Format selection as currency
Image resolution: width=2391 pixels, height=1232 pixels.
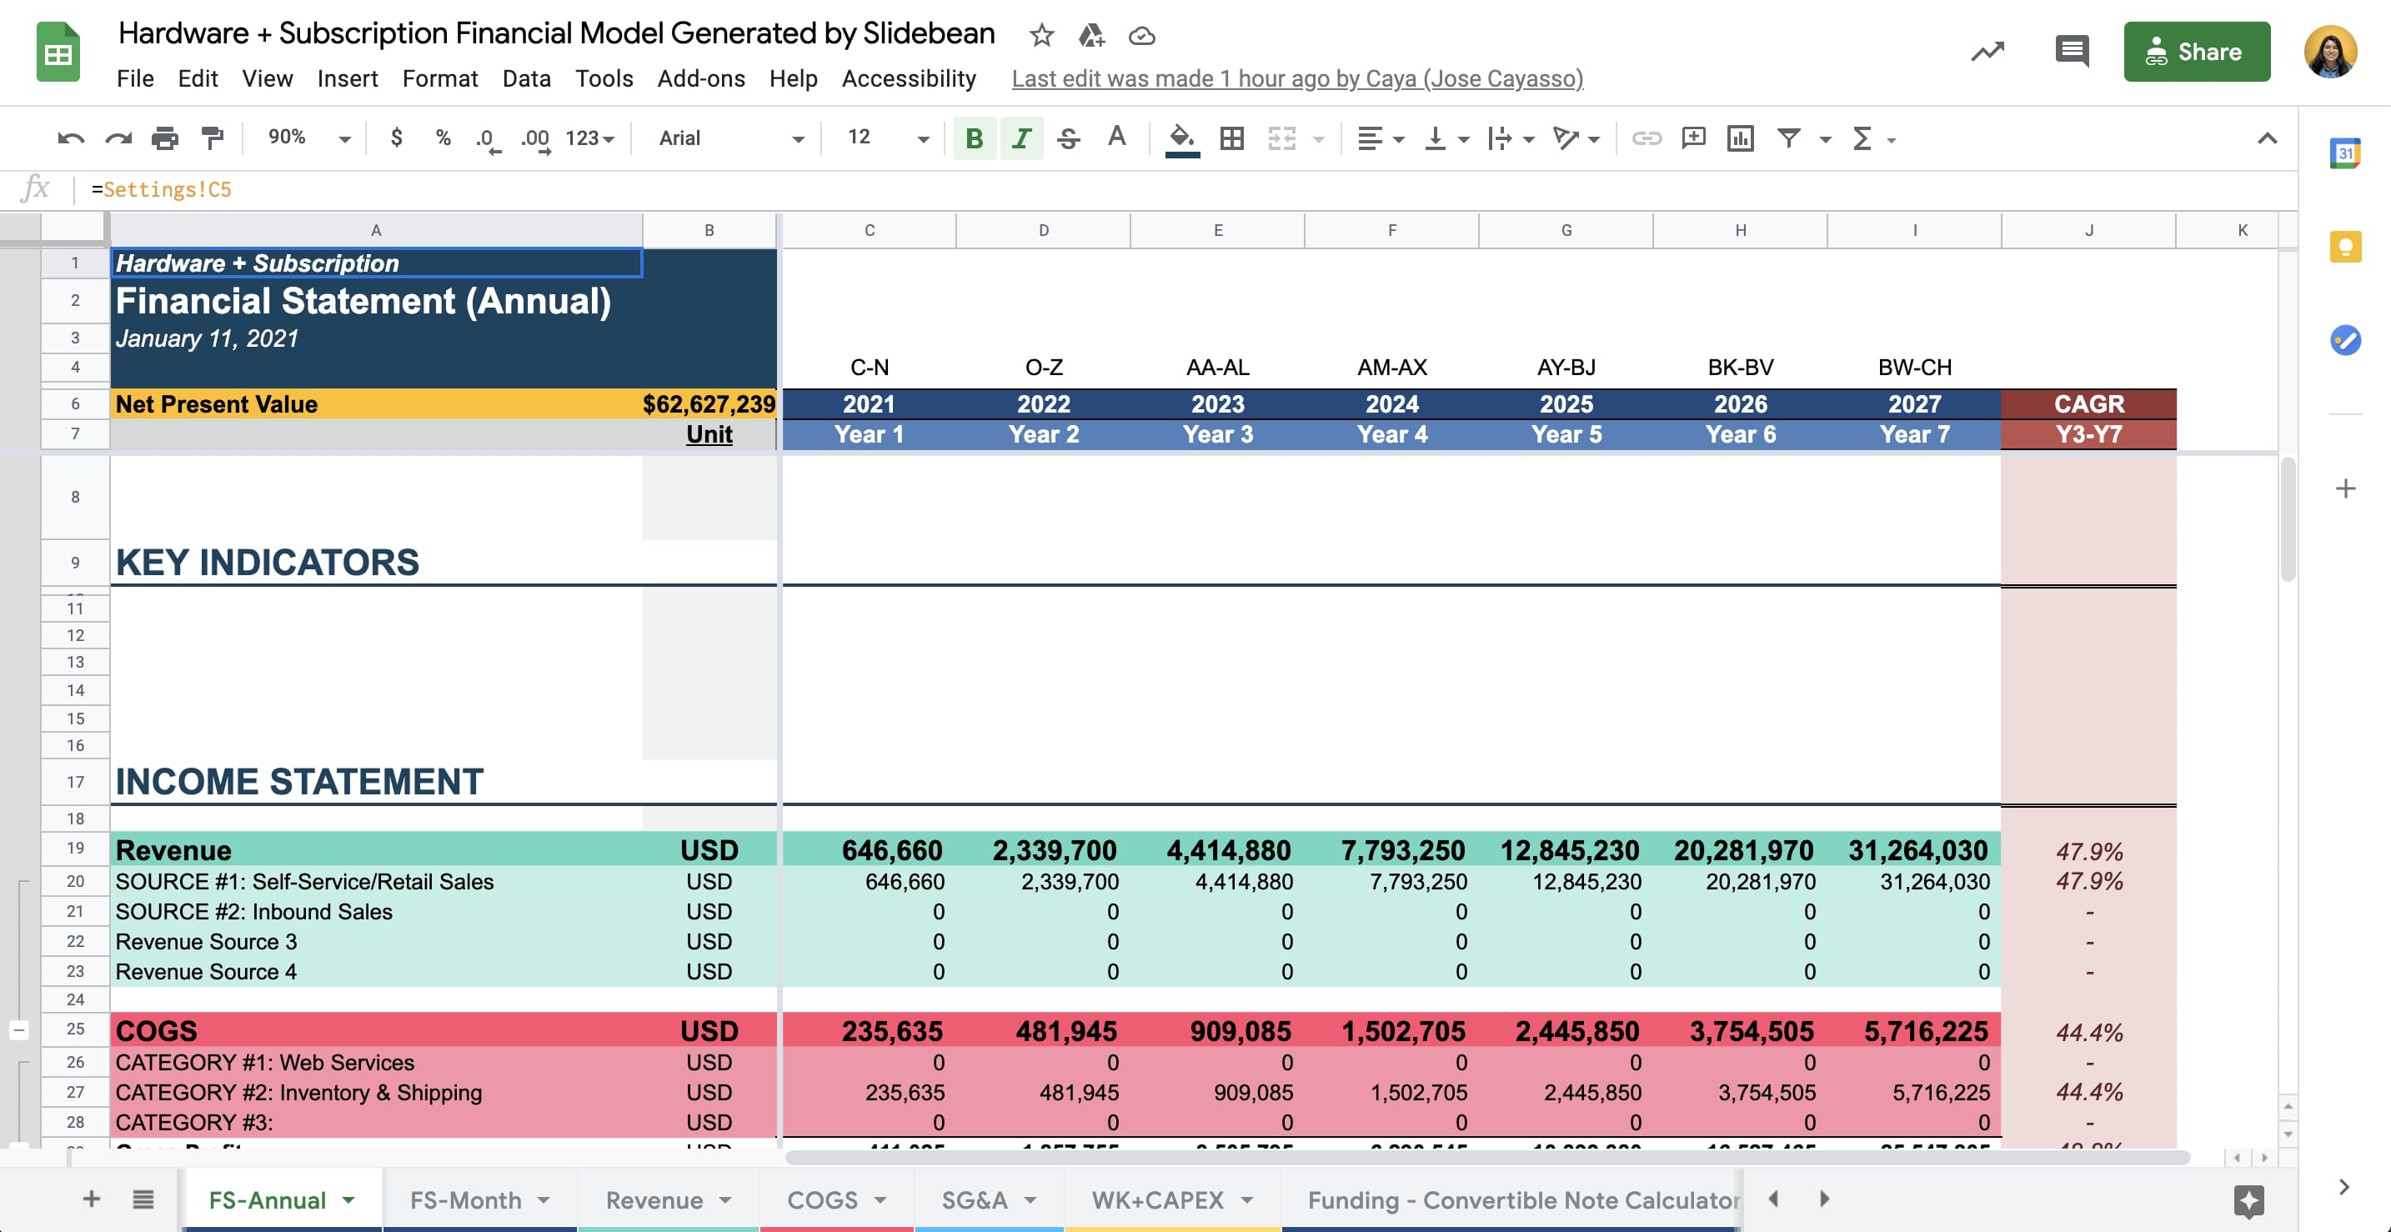[x=396, y=138]
